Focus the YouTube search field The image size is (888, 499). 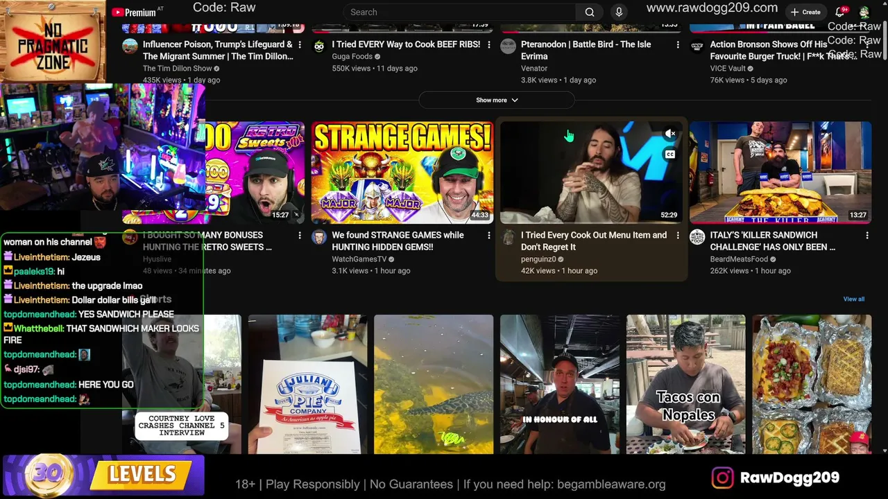click(459, 12)
